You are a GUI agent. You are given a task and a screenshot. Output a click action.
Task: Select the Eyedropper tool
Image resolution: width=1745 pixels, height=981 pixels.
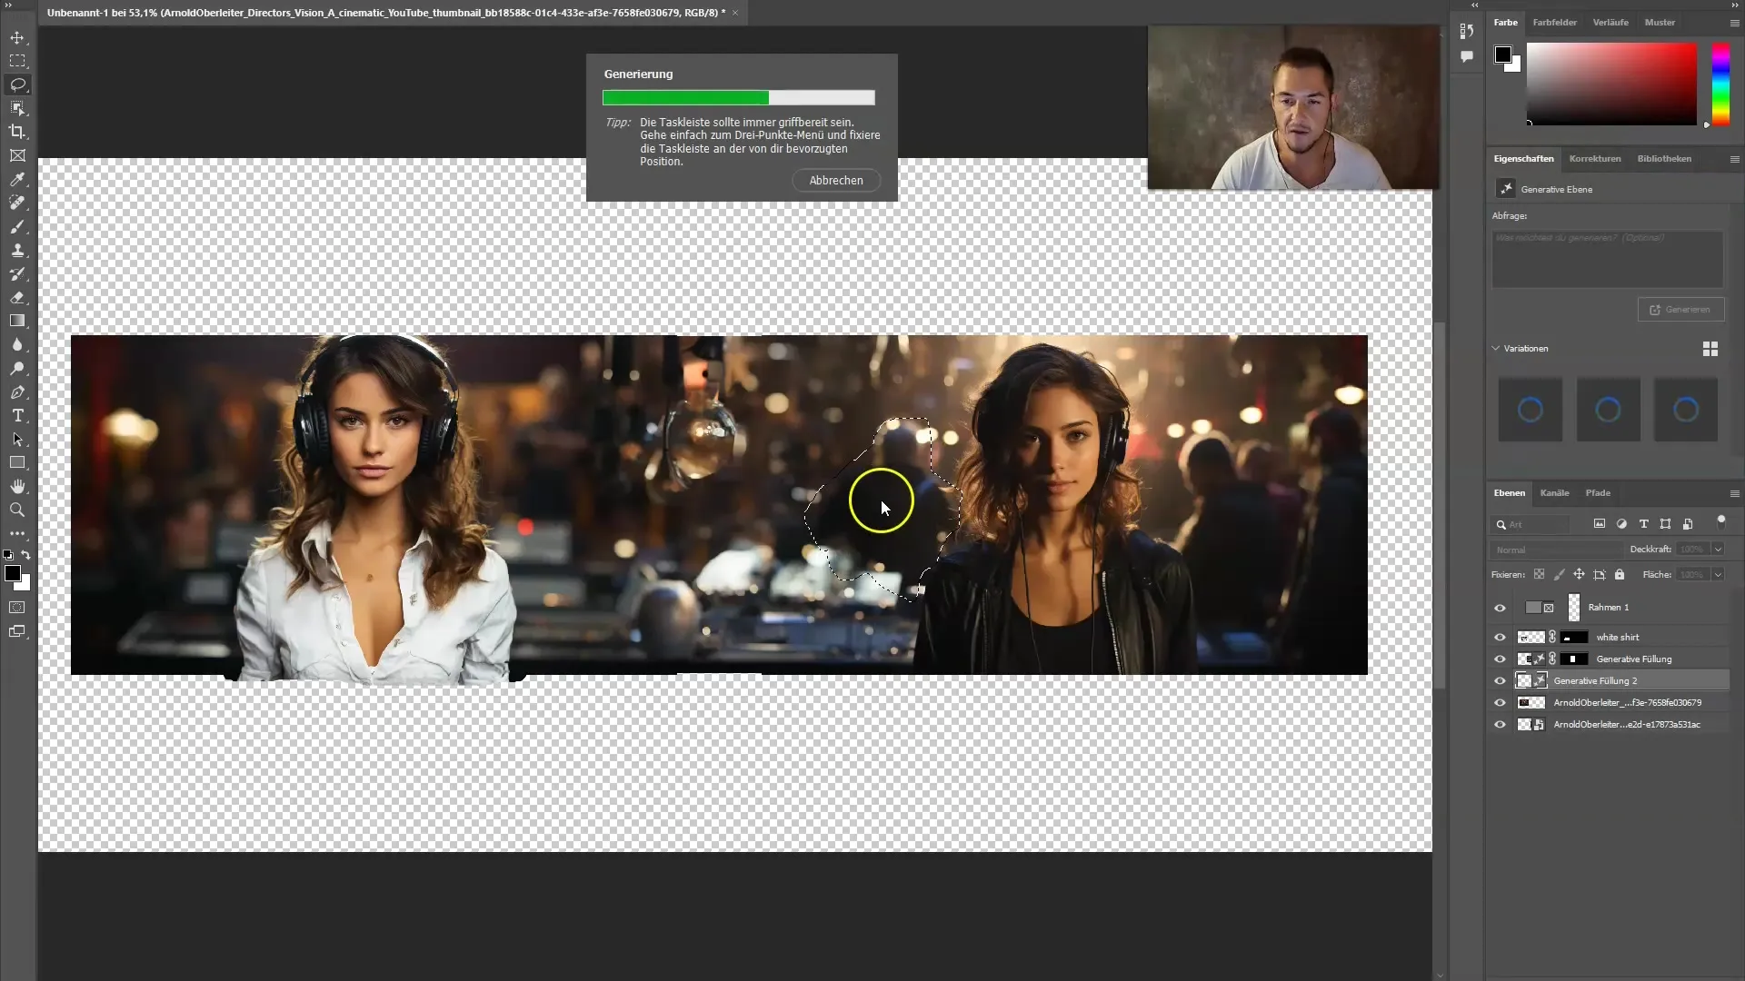point(17,180)
